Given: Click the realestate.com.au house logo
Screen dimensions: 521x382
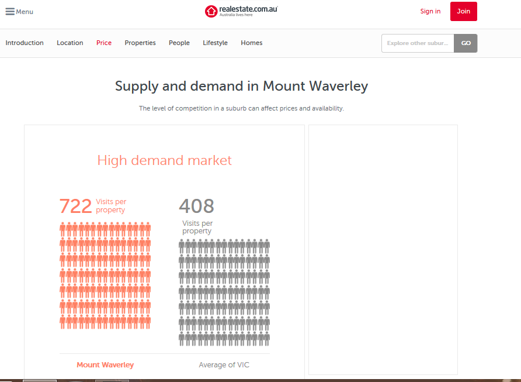Looking at the screenshot, I should point(211,11).
